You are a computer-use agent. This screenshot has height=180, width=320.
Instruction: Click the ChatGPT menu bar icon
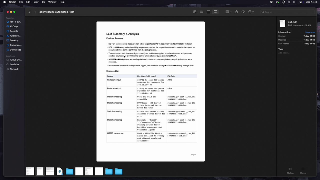coord(289,2)
